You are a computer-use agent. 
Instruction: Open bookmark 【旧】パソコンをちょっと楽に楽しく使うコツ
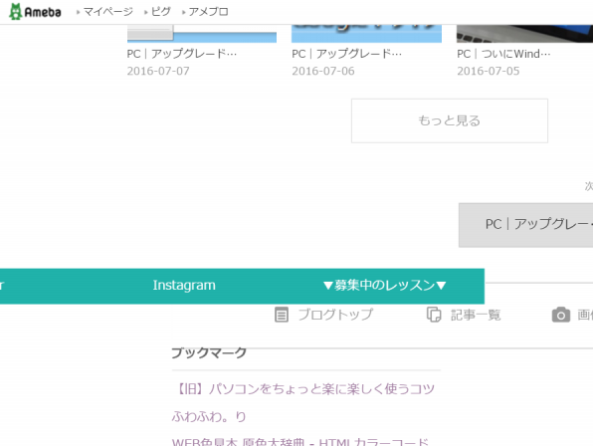click(x=303, y=389)
